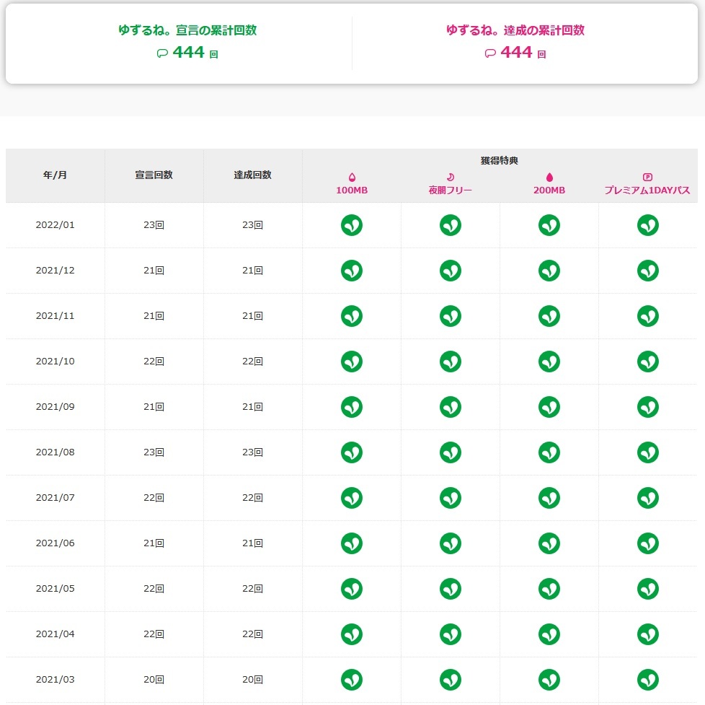The height and width of the screenshot is (705, 705).
Task: Select the 2021/09 row date cell
Action: pyautogui.click(x=56, y=407)
